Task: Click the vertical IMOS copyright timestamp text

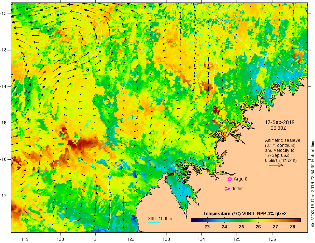Action: (312, 183)
